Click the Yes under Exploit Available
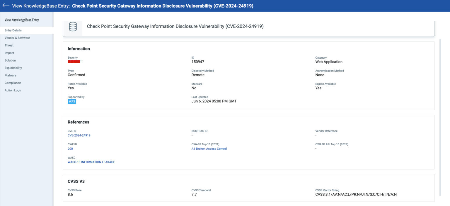The height and width of the screenshot is (206, 450). click(318, 88)
